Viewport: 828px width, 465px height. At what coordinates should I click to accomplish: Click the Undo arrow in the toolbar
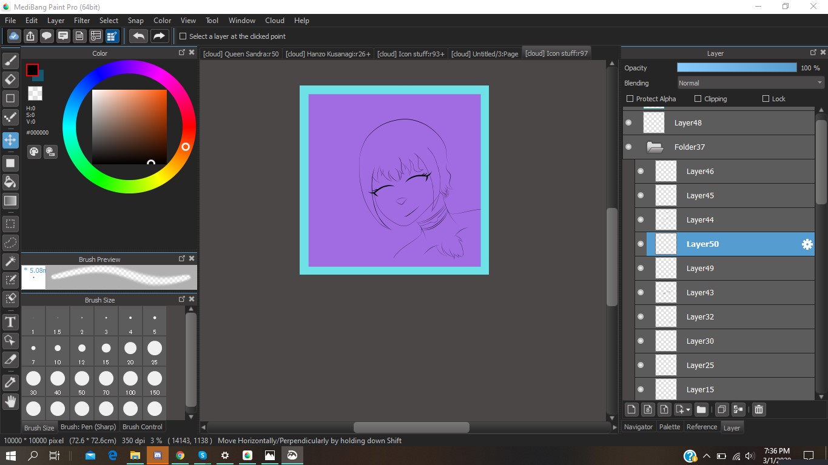(x=138, y=36)
